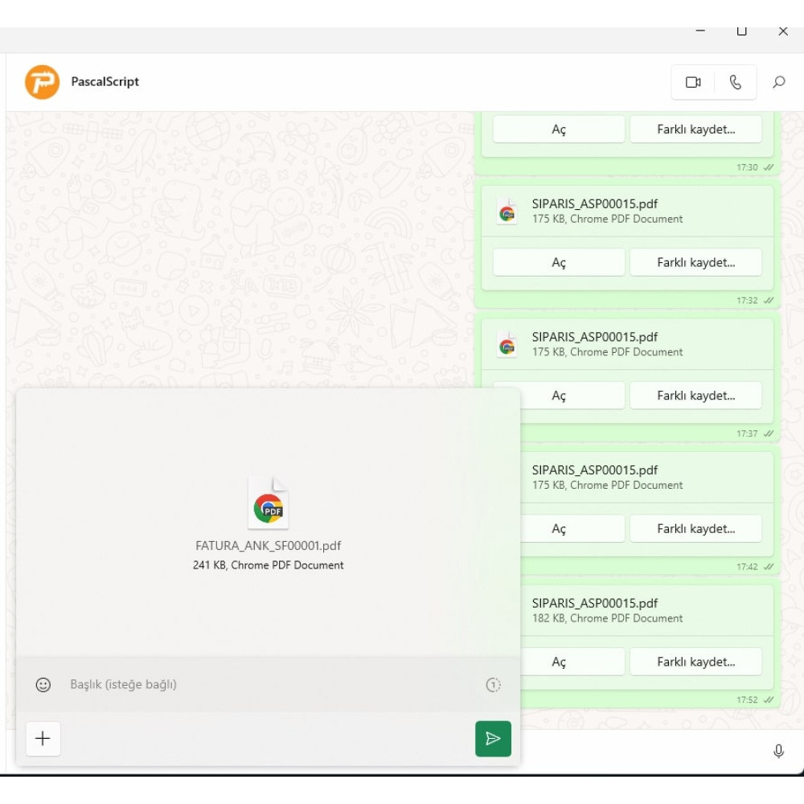
Task: Click the topmost Aç button
Action: tap(558, 129)
